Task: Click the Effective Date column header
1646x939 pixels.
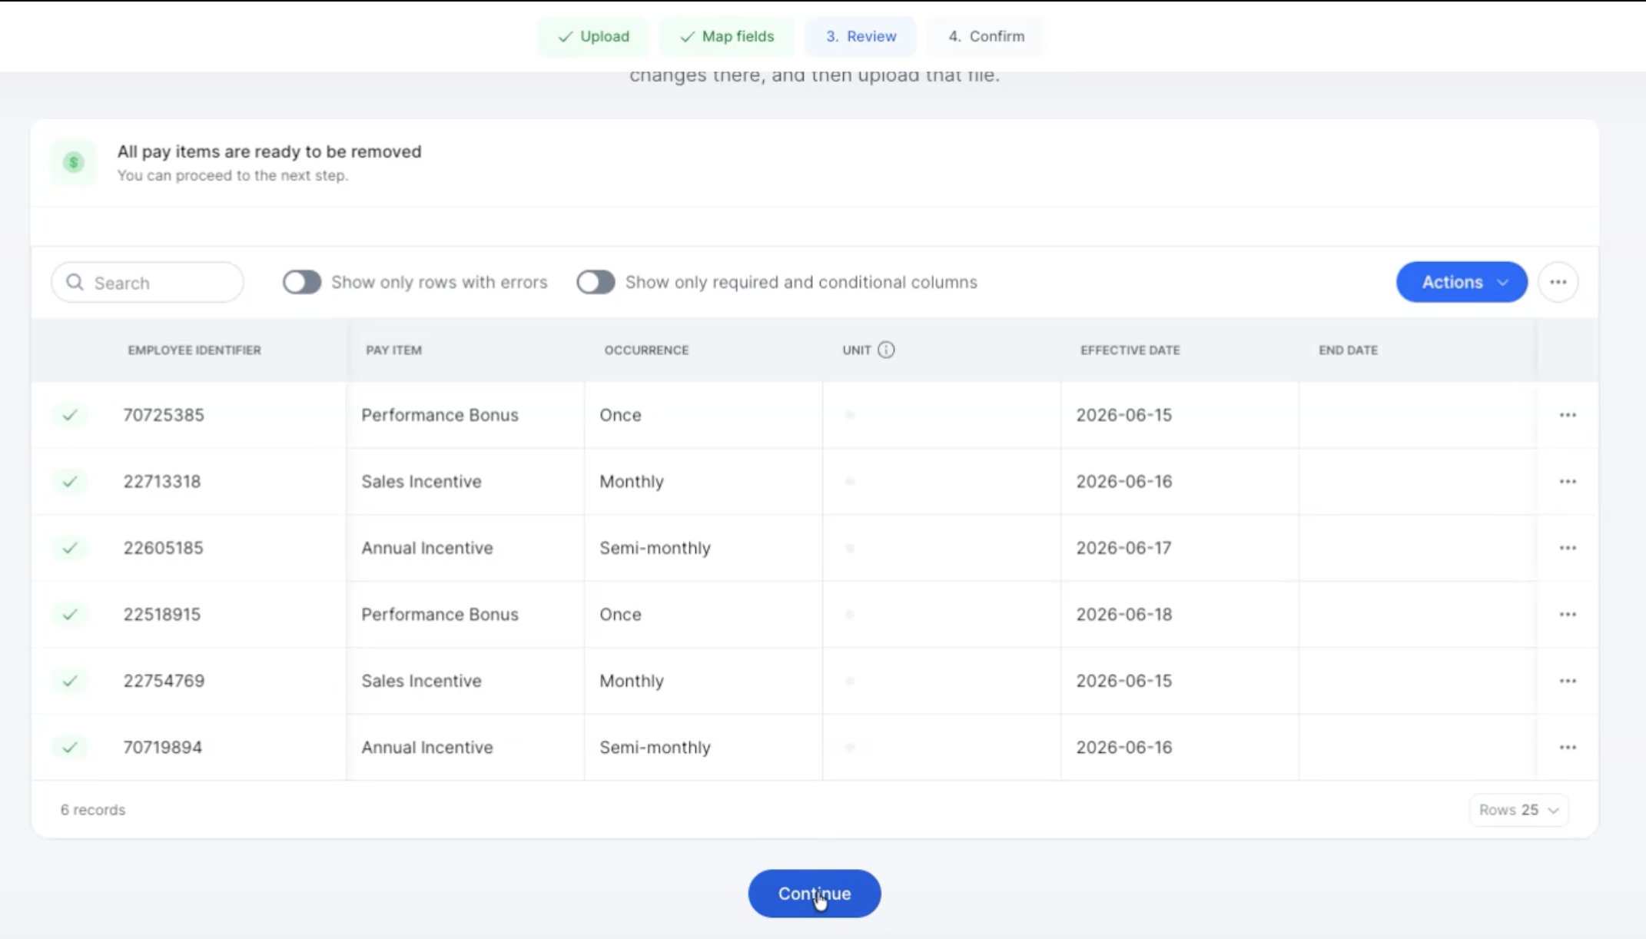Action: coord(1130,350)
